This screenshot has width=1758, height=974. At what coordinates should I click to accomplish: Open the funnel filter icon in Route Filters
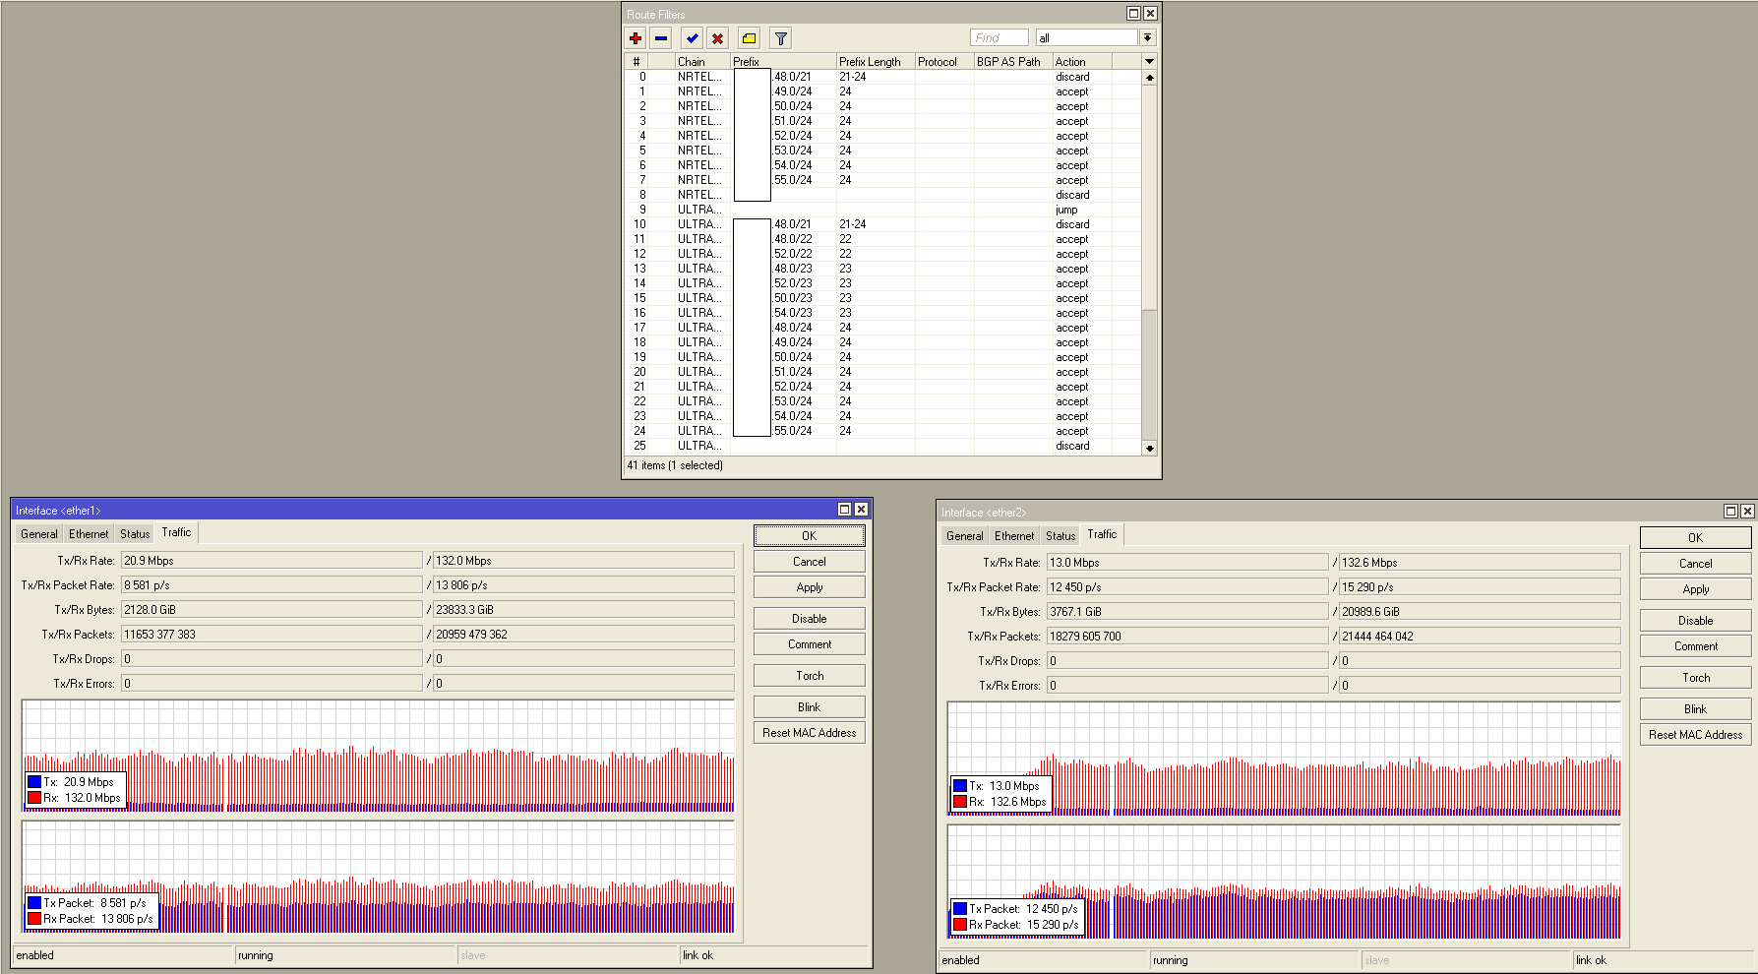pyautogui.click(x=780, y=38)
